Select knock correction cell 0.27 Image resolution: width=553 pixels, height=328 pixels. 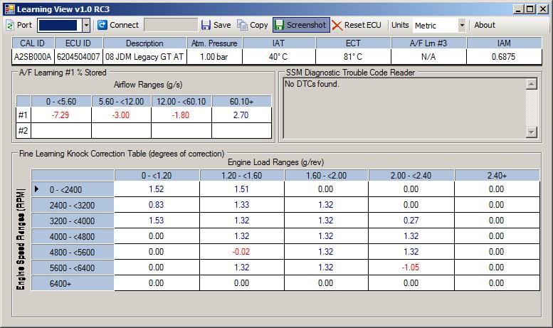pyautogui.click(x=411, y=221)
